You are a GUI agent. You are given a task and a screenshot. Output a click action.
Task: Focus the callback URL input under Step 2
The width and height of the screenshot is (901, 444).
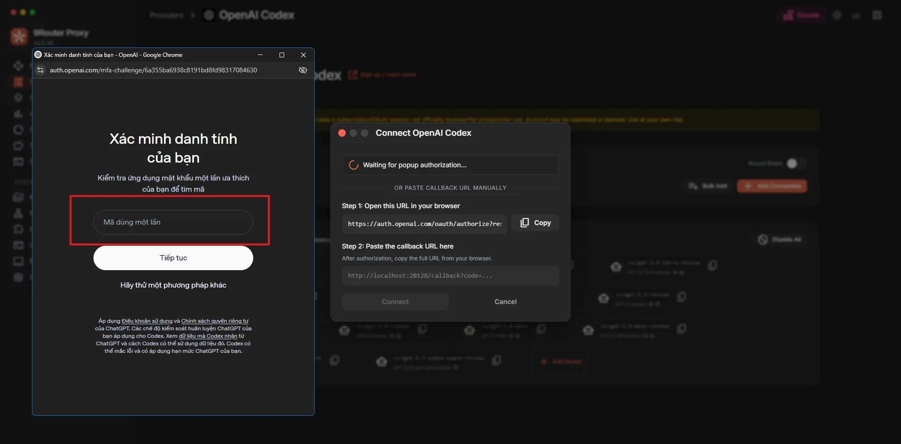450,276
